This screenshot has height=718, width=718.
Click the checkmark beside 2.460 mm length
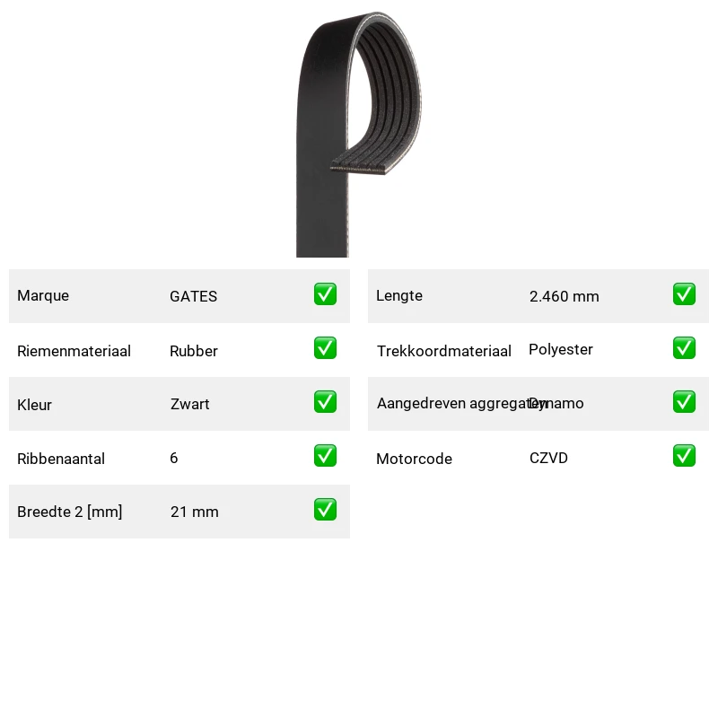pos(684,294)
